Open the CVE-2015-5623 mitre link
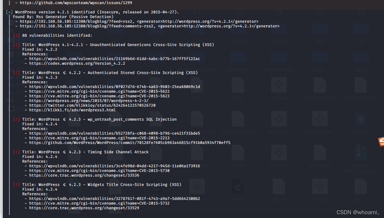 99,96
